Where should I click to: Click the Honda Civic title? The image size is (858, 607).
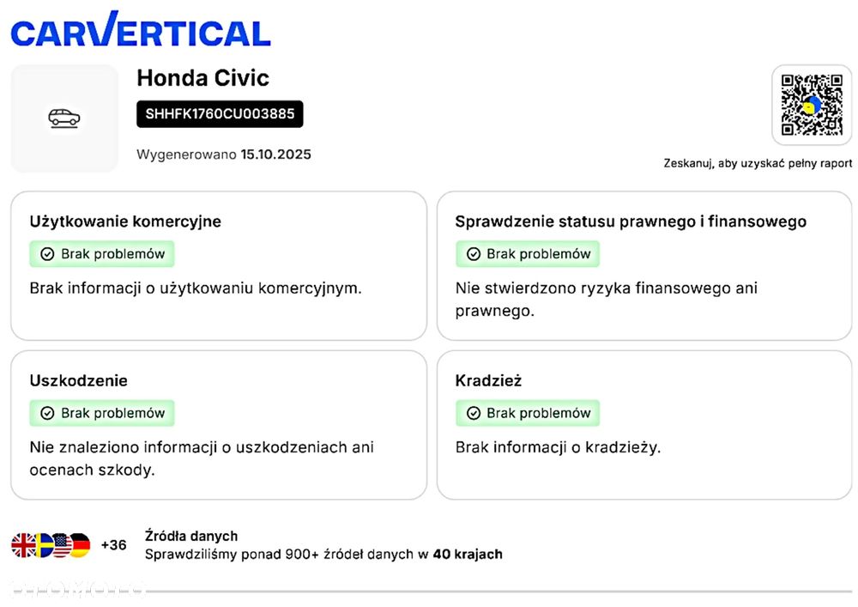(203, 78)
